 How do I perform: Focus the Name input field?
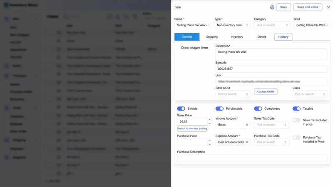pyautogui.click(x=193, y=25)
